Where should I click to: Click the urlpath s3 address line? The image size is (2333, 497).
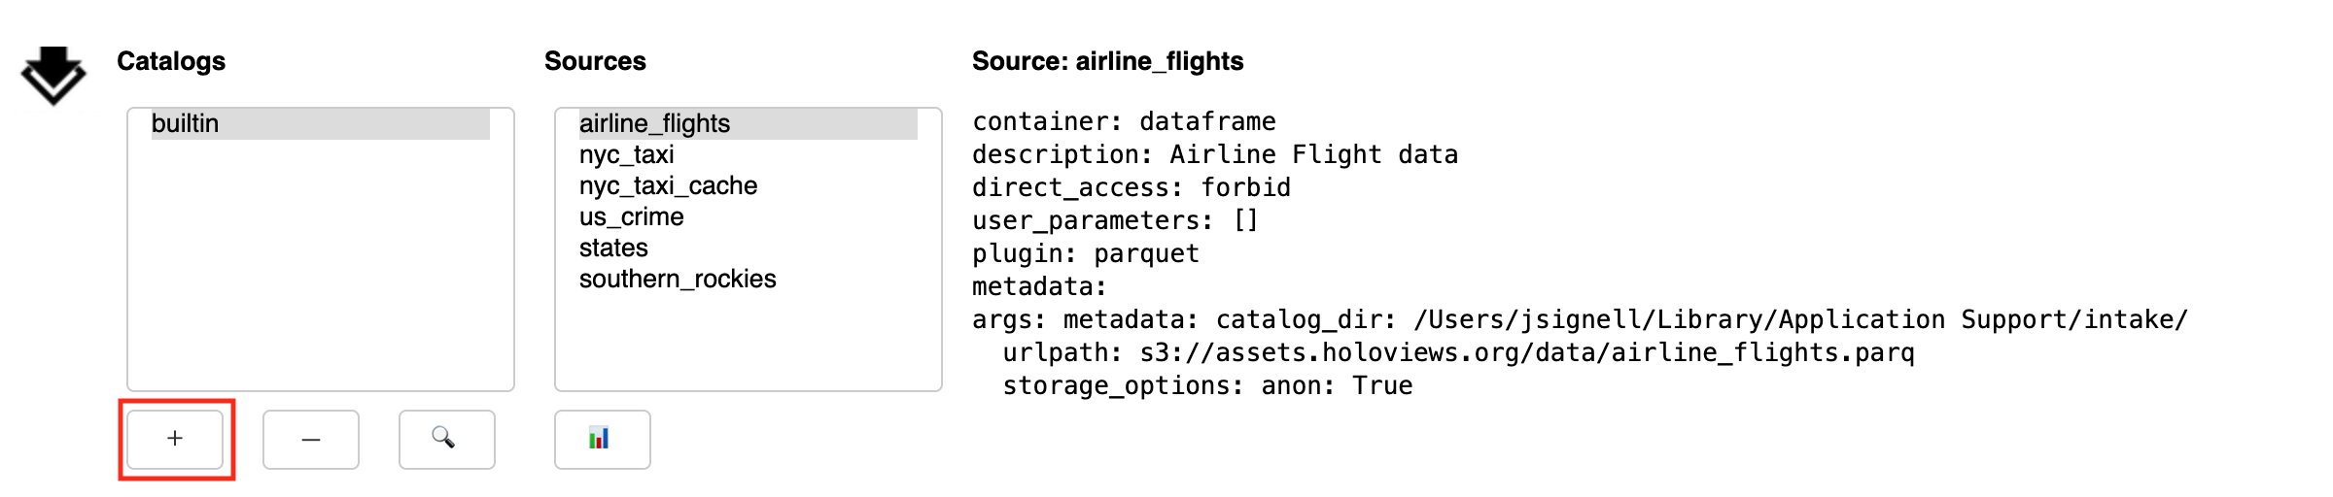(x=1458, y=352)
